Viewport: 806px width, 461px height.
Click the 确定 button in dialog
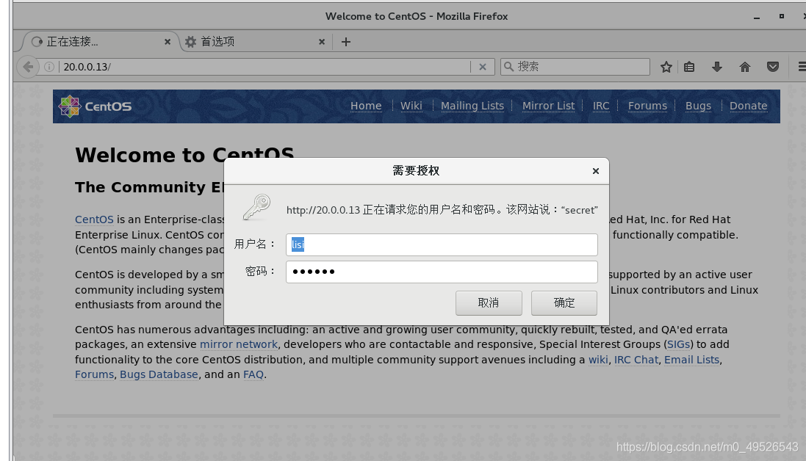point(564,303)
